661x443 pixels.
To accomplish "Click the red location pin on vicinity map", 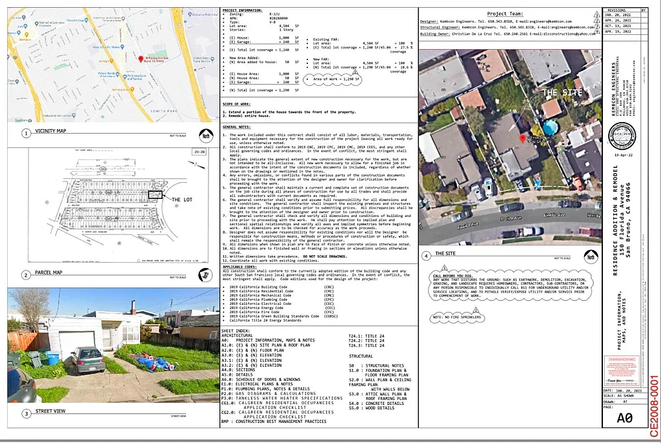I will 141,59.
